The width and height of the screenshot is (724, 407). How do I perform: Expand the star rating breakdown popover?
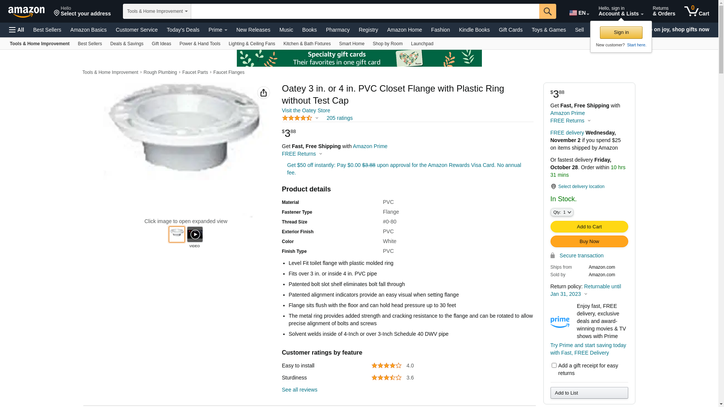pyautogui.click(x=317, y=118)
